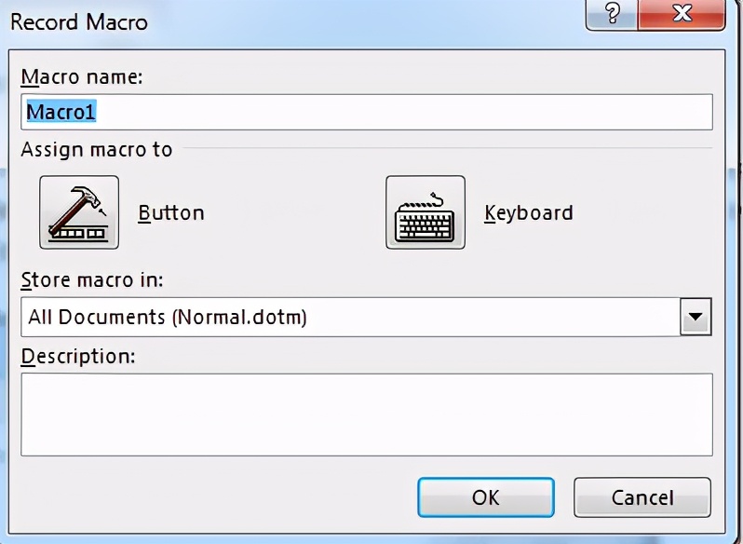The image size is (743, 544).
Task: Click the Record Macro title text
Action: coord(79,22)
